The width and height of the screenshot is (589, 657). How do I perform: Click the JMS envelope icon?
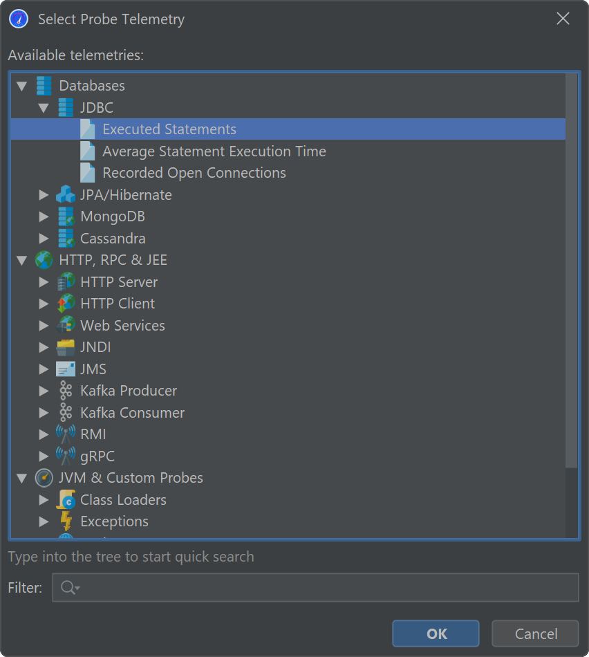(66, 369)
